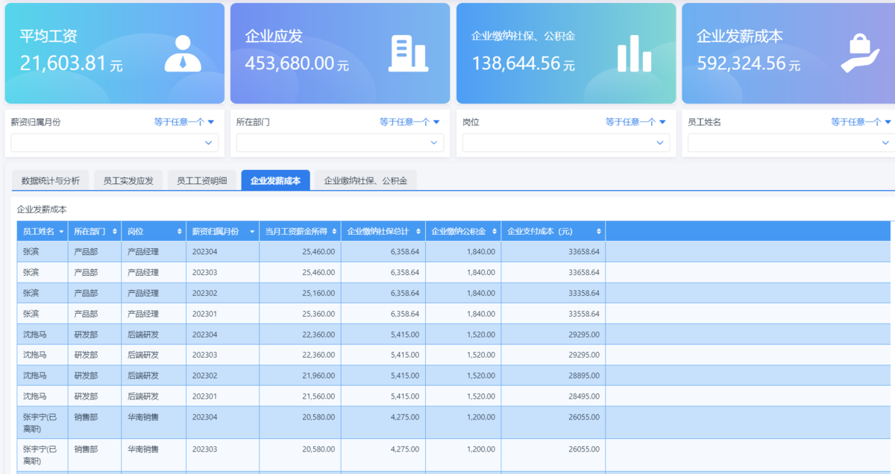Sort by 企业支付成本（元） column arrows
The image size is (895, 474).
[x=599, y=232]
